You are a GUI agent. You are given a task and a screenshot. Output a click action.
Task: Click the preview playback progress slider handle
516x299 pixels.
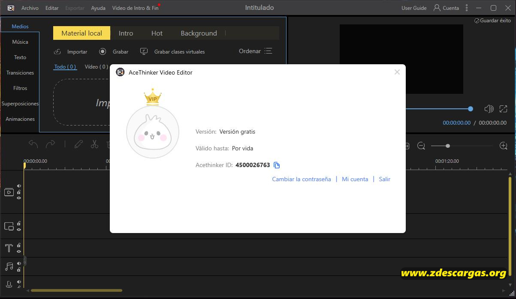tap(471, 109)
